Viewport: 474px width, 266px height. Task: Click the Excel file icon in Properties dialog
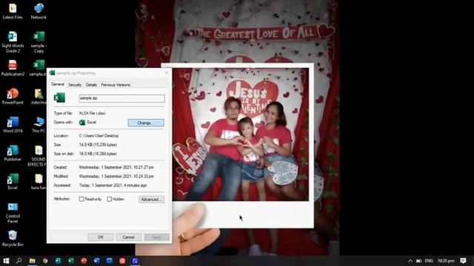click(x=59, y=98)
